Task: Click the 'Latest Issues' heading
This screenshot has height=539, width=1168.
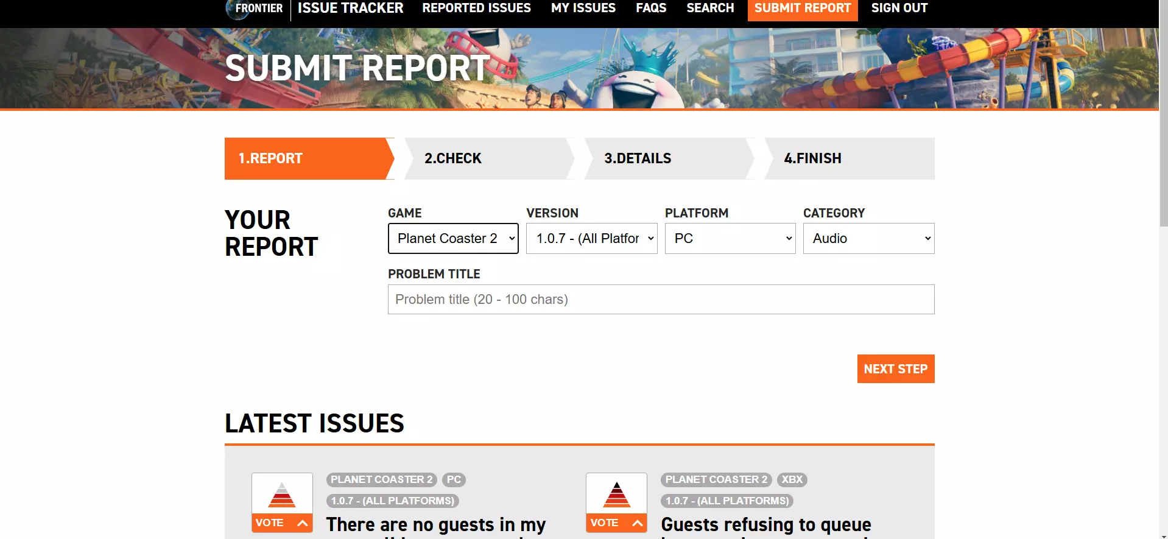Action: pos(314,423)
